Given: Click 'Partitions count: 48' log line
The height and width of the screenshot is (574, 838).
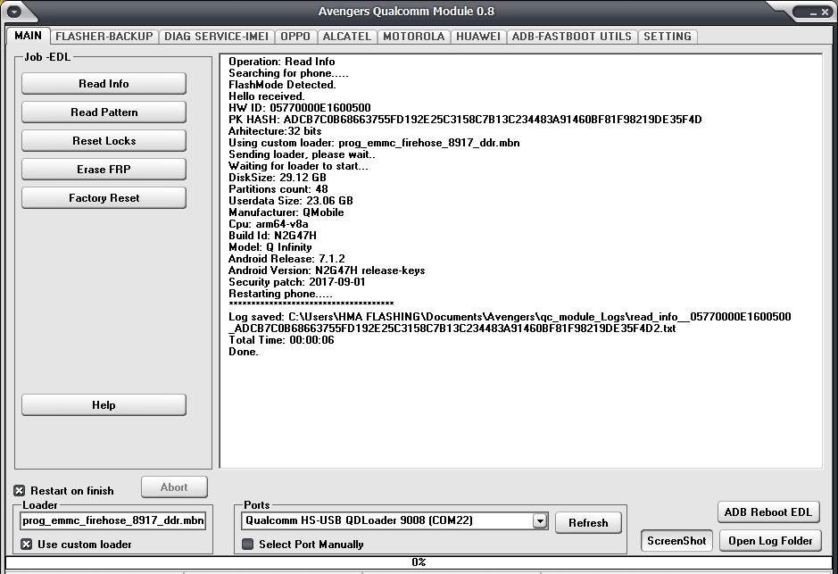Looking at the screenshot, I should point(278,189).
